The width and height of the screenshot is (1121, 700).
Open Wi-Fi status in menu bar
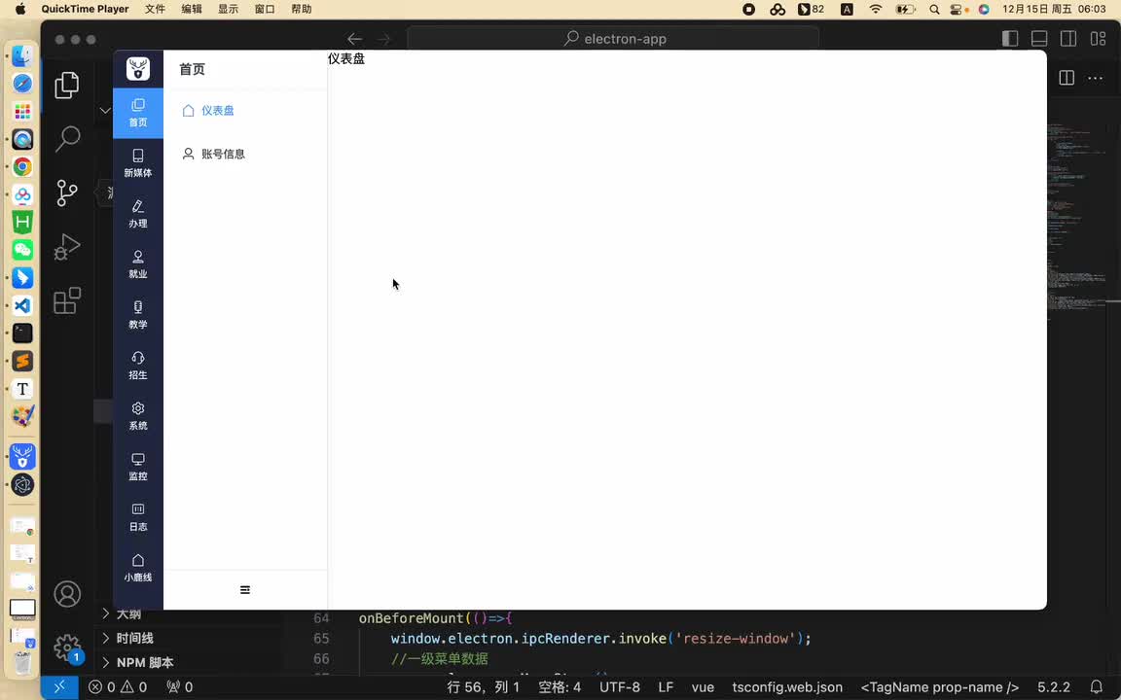(x=876, y=10)
